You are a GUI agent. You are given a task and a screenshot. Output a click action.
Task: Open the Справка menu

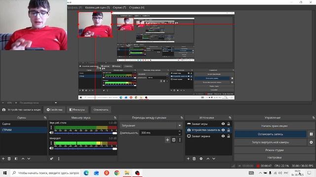click(x=137, y=7)
